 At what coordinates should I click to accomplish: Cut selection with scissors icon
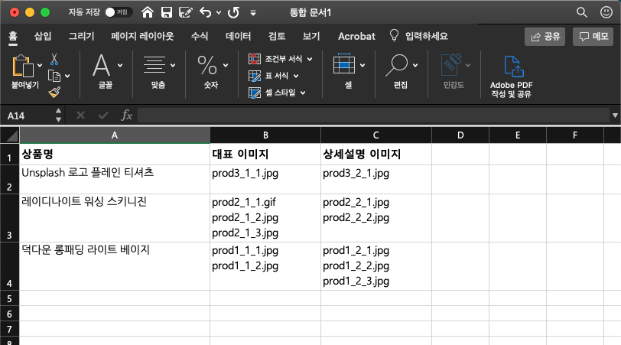54,59
